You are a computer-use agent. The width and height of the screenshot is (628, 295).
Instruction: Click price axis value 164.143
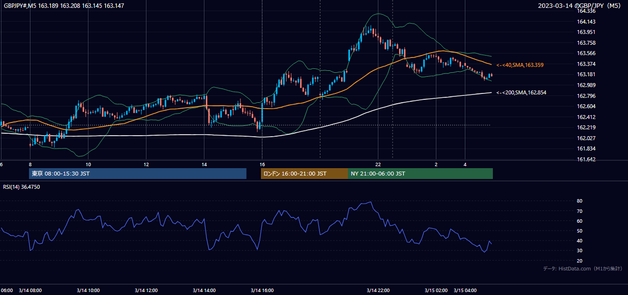586,22
